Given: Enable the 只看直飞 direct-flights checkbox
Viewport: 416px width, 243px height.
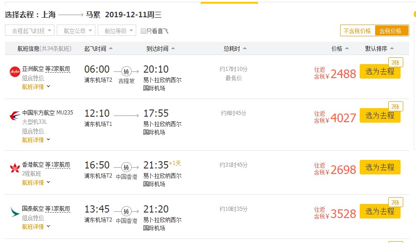Looking at the screenshot, I should tap(144, 31).
